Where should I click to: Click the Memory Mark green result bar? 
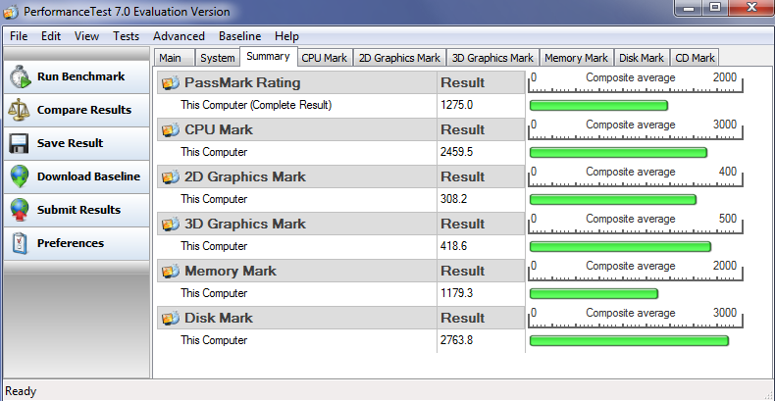594,294
